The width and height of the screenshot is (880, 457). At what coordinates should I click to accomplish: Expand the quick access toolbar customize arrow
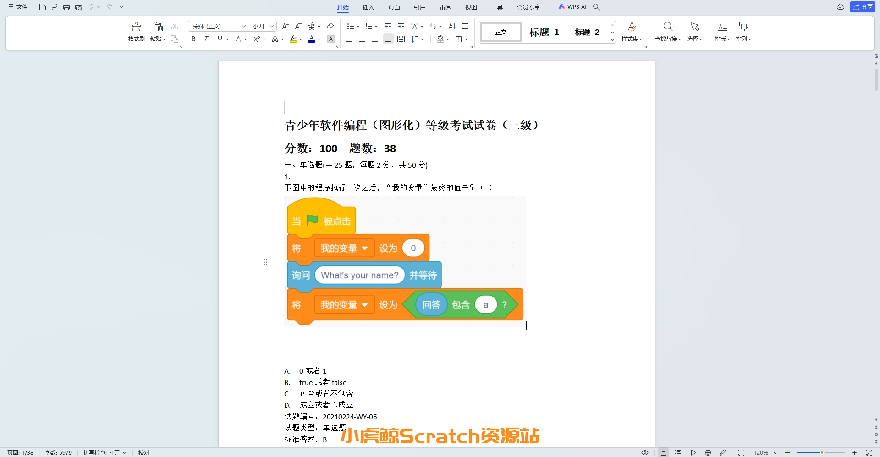click(x=121, y=7)
